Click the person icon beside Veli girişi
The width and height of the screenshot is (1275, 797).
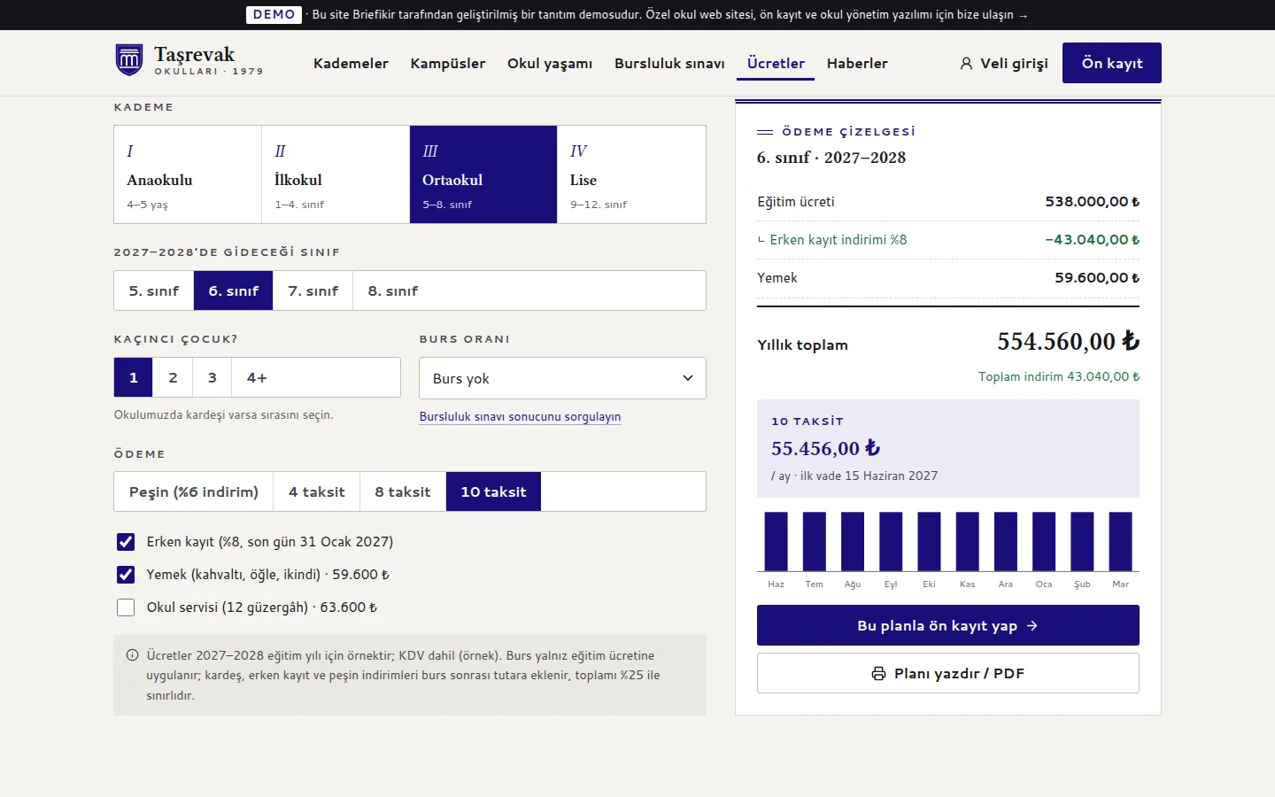(966, 64)
